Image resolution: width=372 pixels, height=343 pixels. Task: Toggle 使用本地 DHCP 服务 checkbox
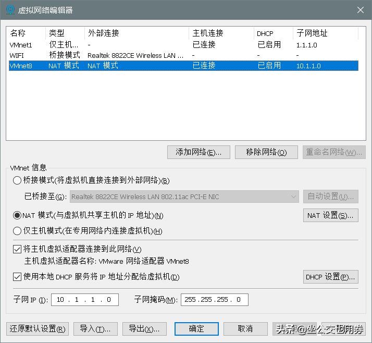[x=17, y=277]
